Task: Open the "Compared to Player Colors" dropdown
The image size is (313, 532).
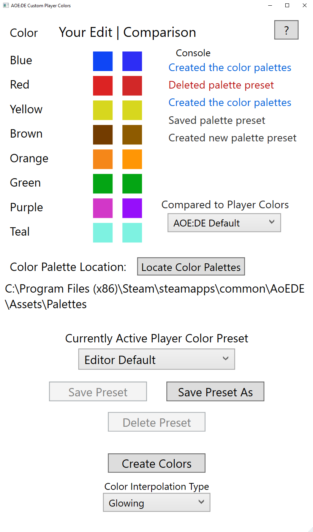Action: [x=224, y=223]
